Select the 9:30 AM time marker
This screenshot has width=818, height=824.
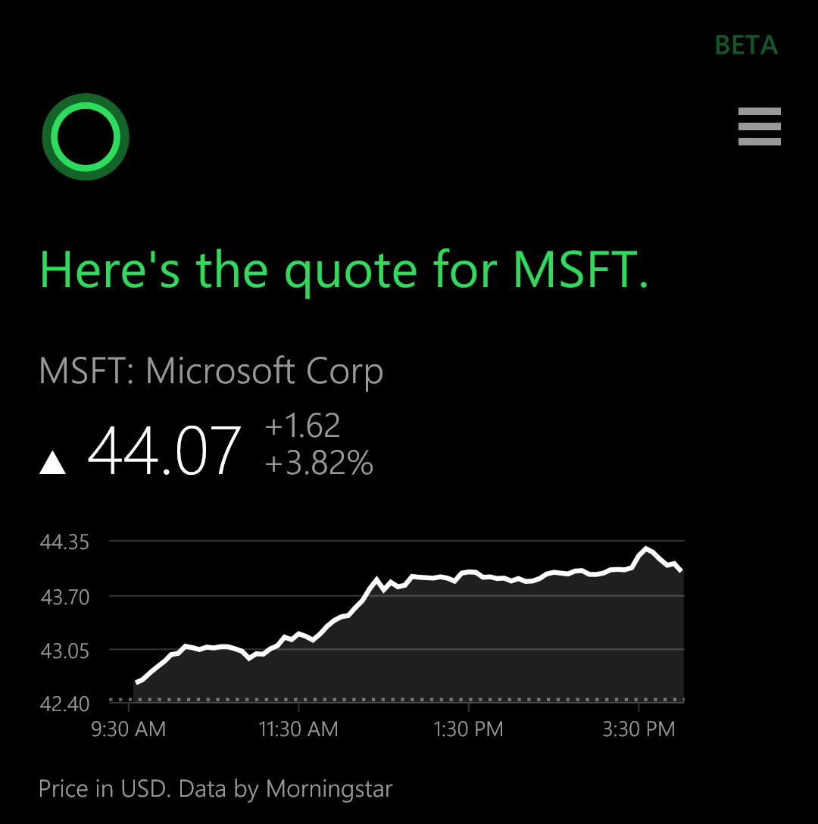click(x=128, y=729)
